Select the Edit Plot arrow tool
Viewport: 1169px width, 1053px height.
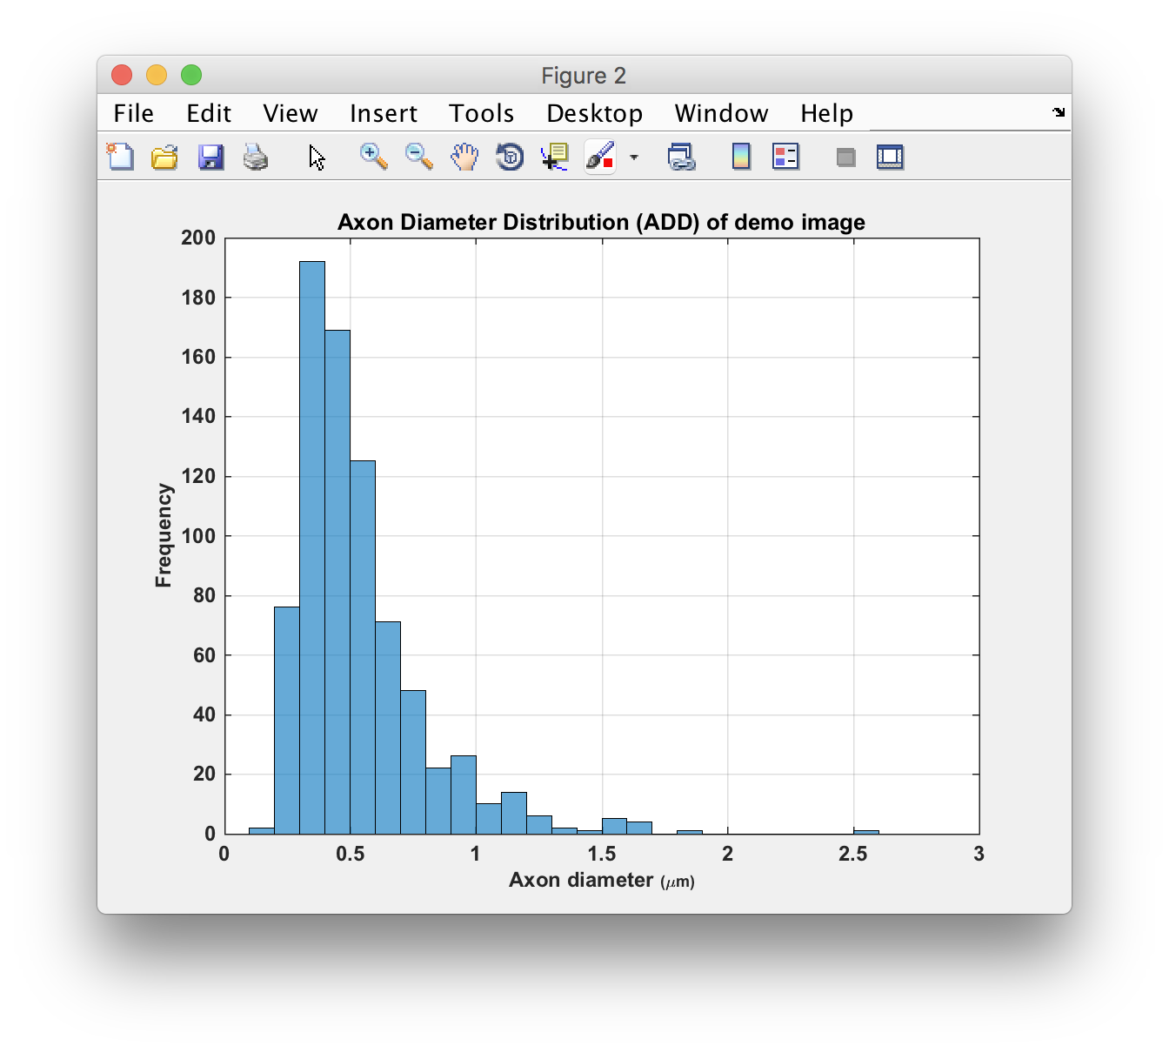click(x=317, y=158)
